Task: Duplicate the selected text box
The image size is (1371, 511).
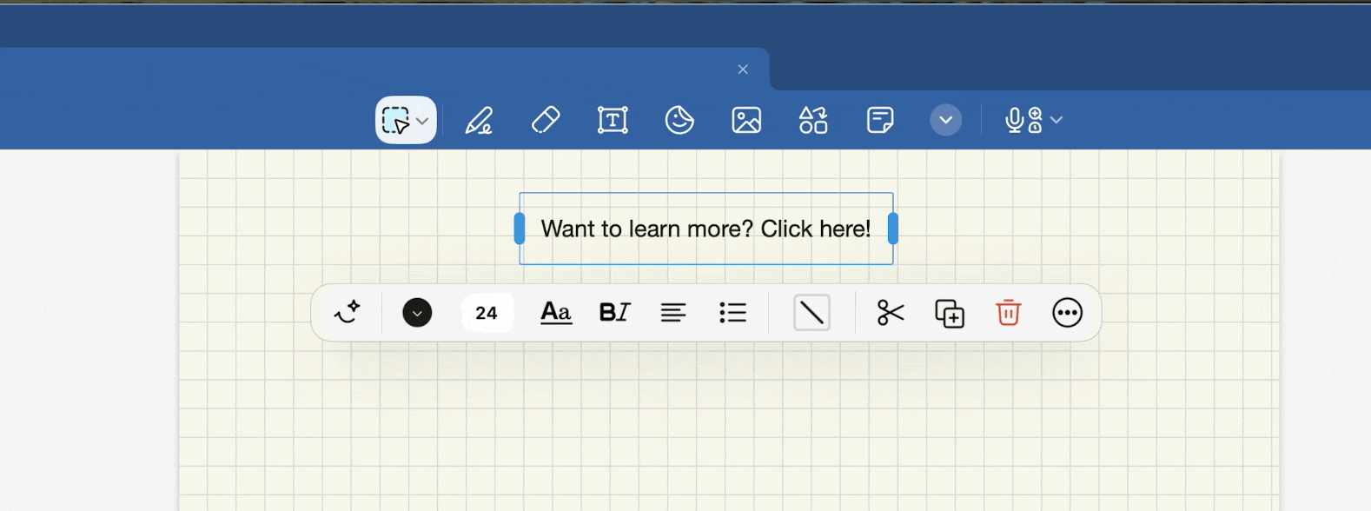Action: click(x=950, y=313)
